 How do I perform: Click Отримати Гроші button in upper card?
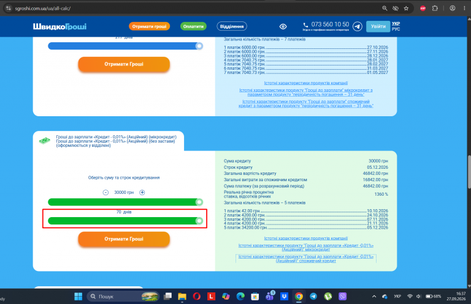coord(124,64)
